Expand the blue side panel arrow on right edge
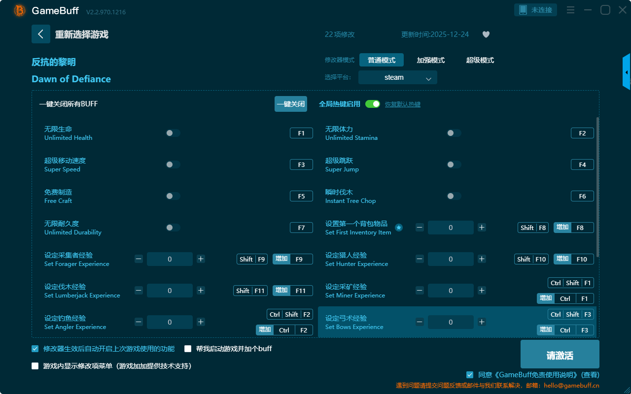Screen dimensions: 631x394 627,72
